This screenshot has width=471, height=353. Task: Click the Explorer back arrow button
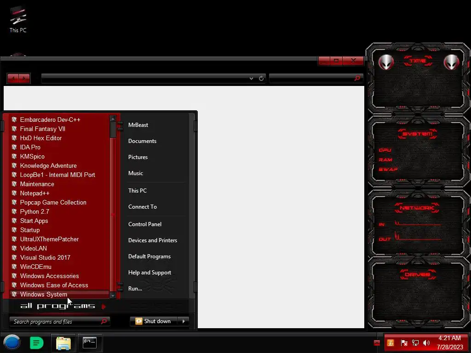click(13, 79)
